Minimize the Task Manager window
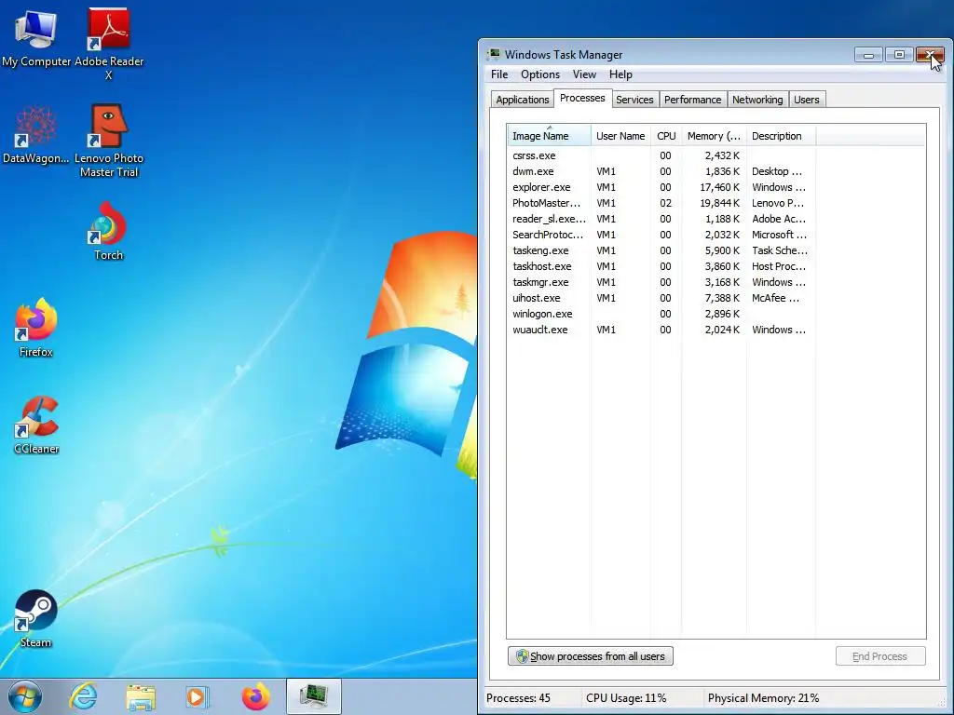The height and width of the screenshot is (715, 954). [x=868, y=55]
